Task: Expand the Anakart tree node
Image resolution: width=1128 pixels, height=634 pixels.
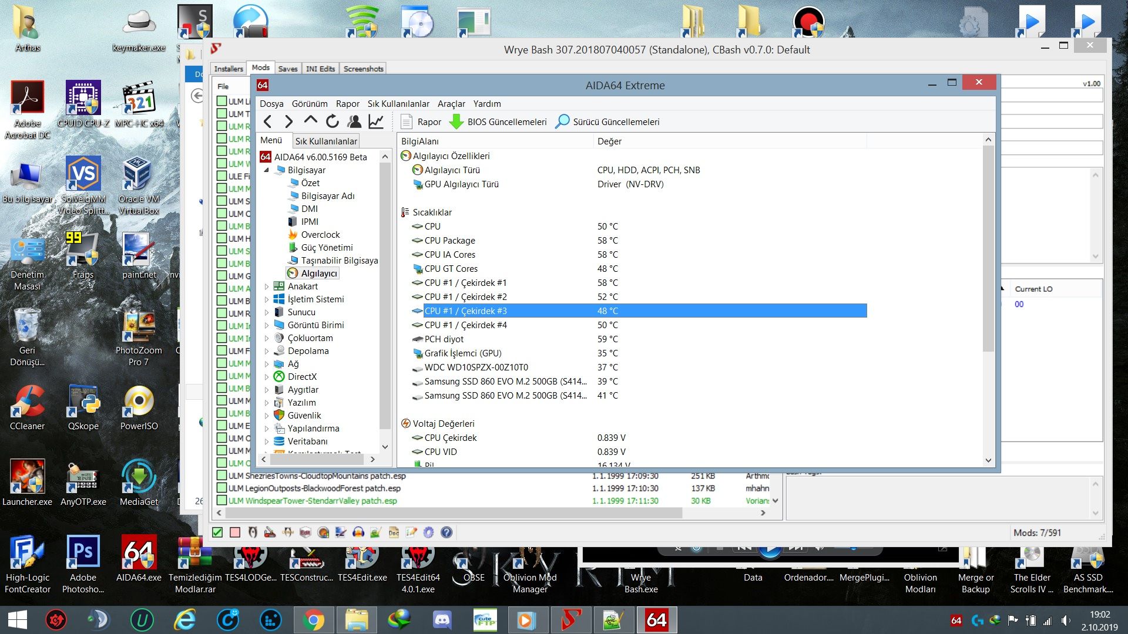Action: tap(267, 286)
